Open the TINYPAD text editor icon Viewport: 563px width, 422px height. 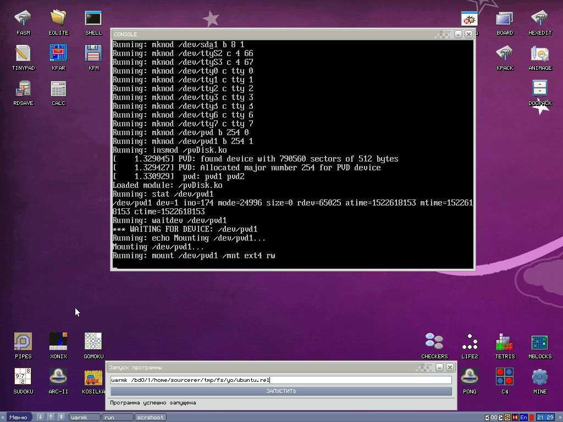coord(23,54)
